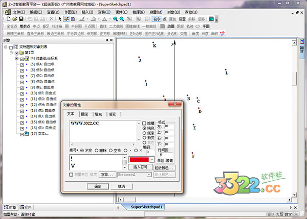The height and width of the screenshot is (219, 307).
Task: Toggle the 名字 name label button
Action: point(157,19)
